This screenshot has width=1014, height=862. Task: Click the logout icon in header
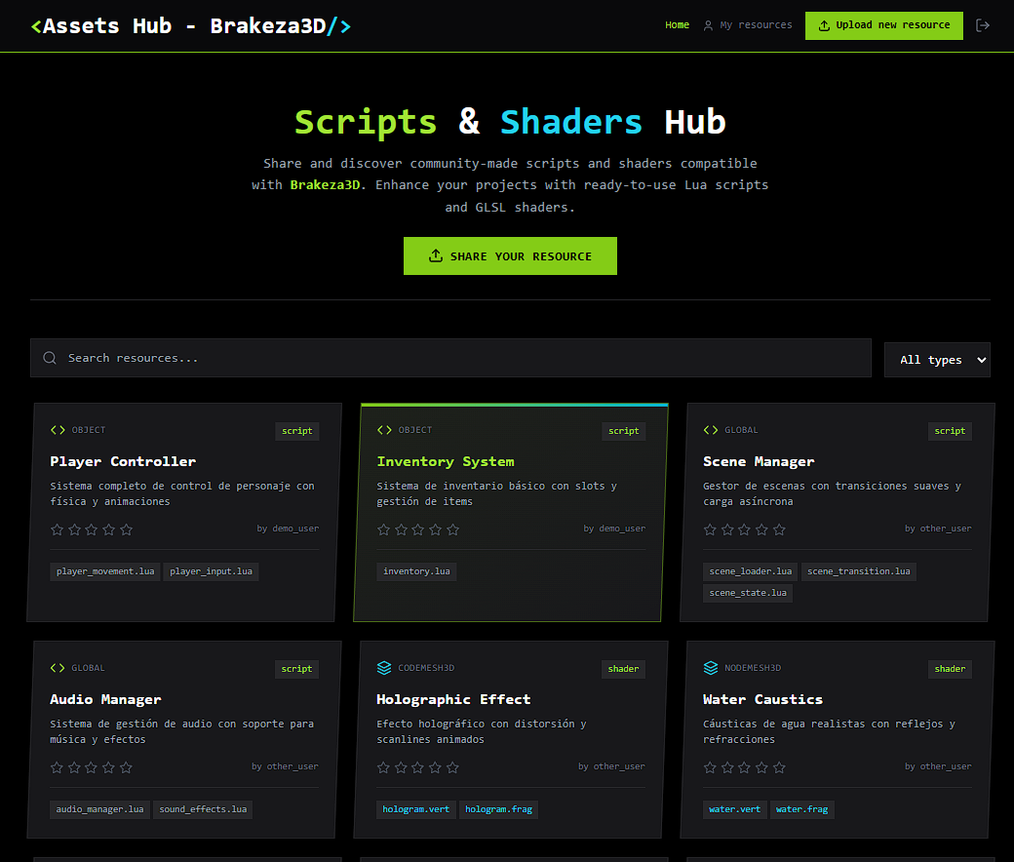coord(983,25)
